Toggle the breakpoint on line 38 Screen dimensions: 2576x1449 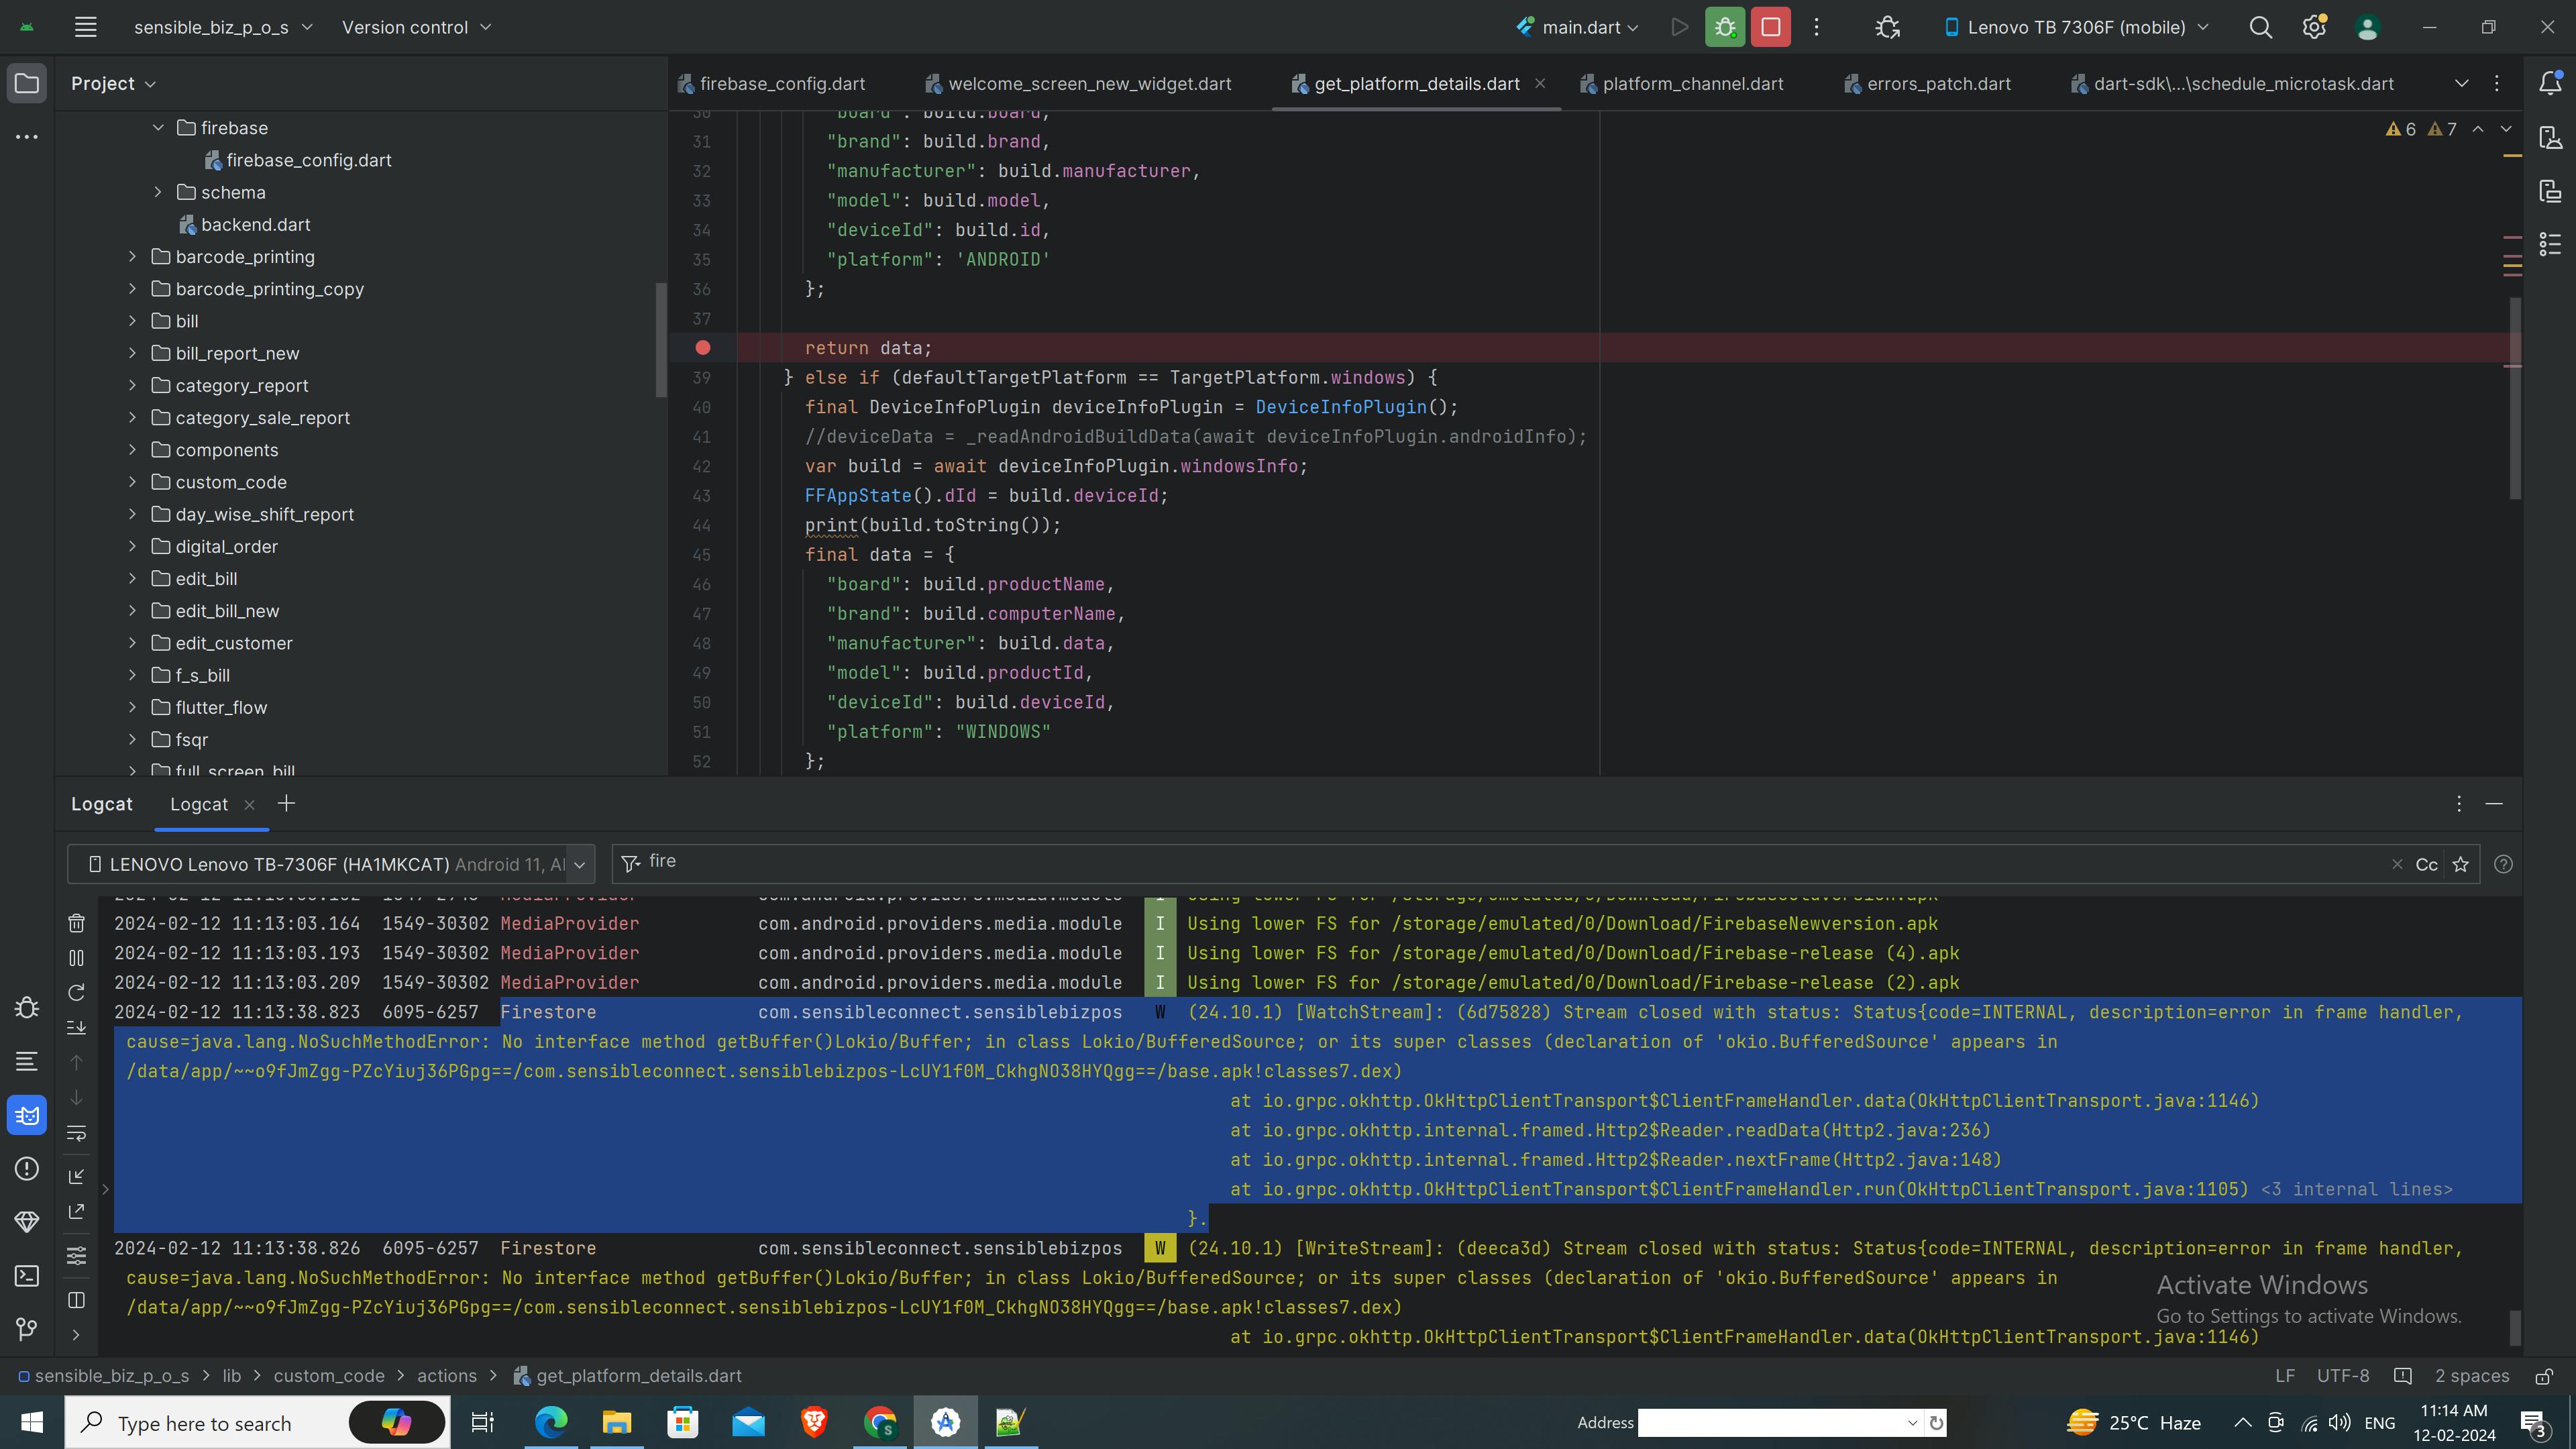(x=703, y=348)
